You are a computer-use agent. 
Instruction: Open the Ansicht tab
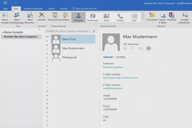(x=64, y=9)
